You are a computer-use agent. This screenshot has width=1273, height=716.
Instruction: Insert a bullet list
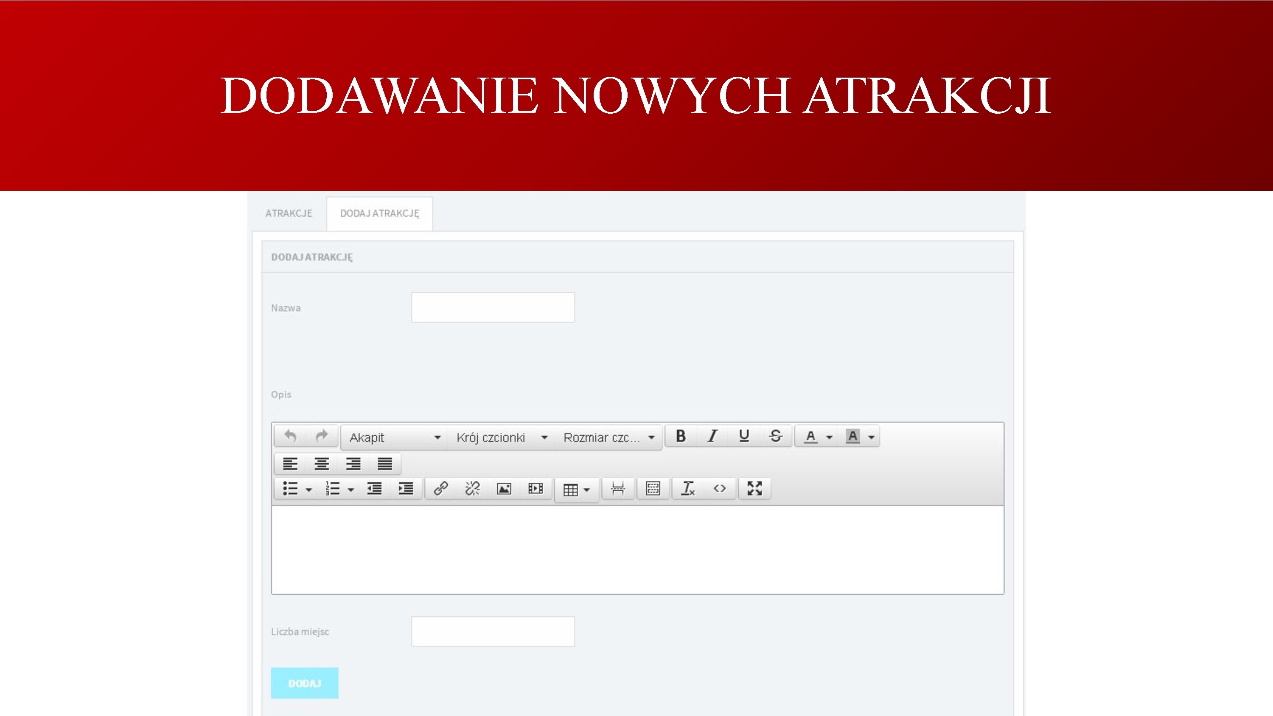pos(290,489)
